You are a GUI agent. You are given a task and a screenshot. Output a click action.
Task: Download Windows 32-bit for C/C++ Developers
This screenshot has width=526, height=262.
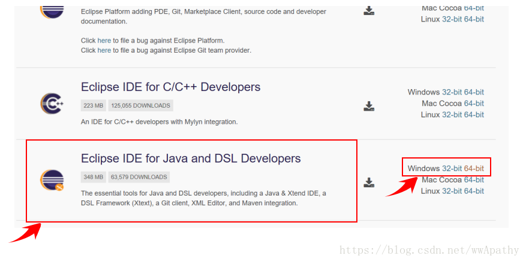[x=452, y=92]
